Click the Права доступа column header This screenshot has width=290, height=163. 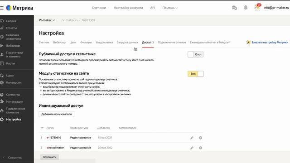click(x=79, y=128)
